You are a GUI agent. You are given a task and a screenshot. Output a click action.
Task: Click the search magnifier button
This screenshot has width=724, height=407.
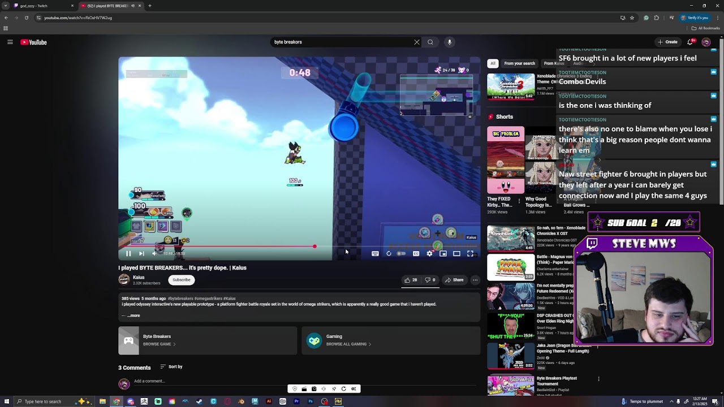[x=430, y=42]
